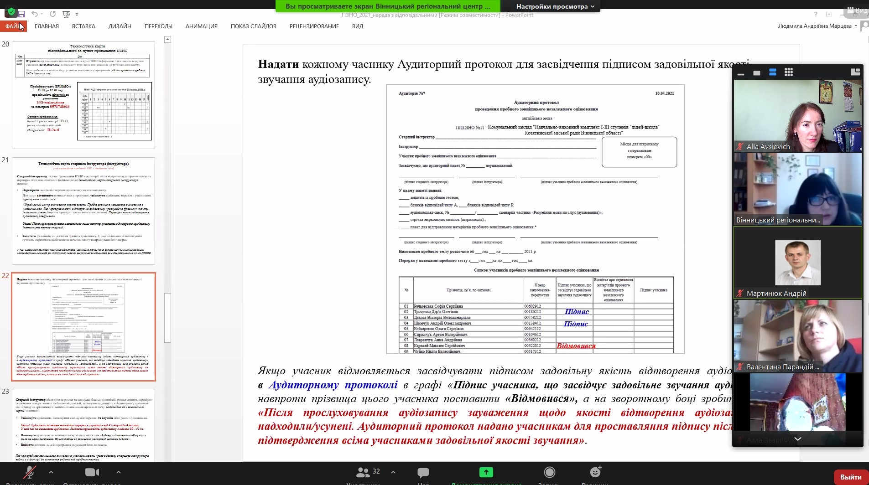This screenshot has width=869, height=485.
Task: Toggle the Zoom recording button
Action: 549,472
